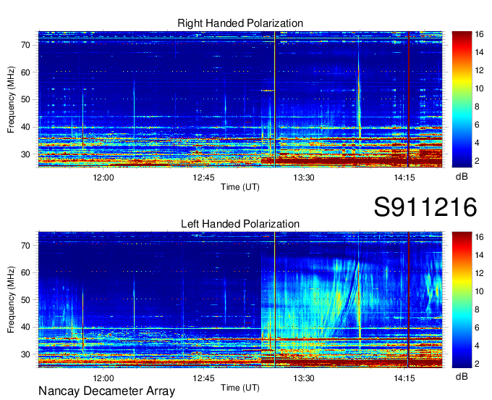
Task: Click the dB label of Right Handed color bar
Action: (462, 177)
